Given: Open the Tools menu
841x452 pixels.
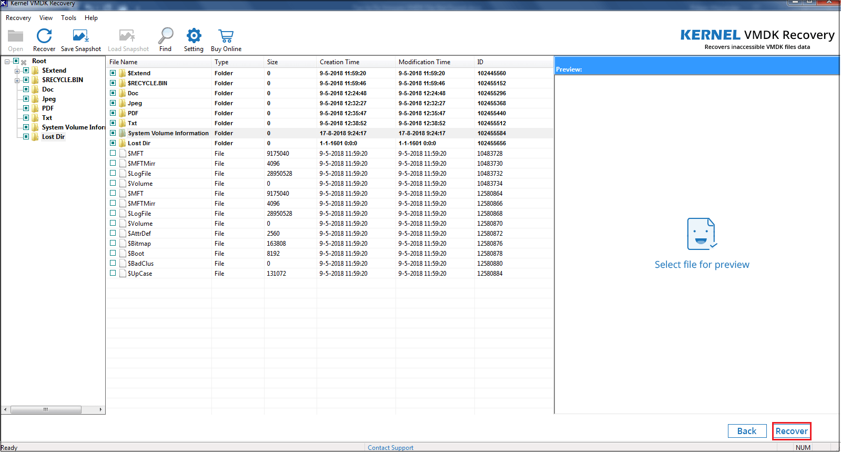Looking at the screenshot, I should [68, 18].
